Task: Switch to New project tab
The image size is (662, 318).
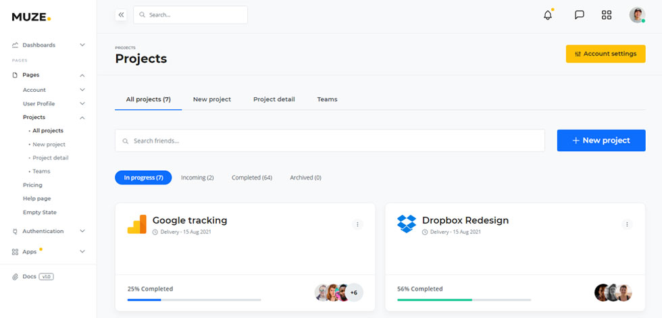Action: 212,99
